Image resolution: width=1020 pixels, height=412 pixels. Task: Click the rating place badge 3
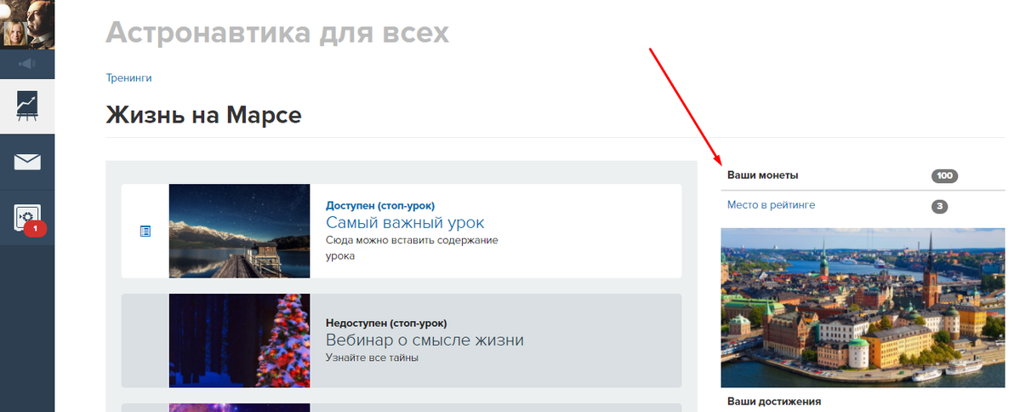pos(939,207)
